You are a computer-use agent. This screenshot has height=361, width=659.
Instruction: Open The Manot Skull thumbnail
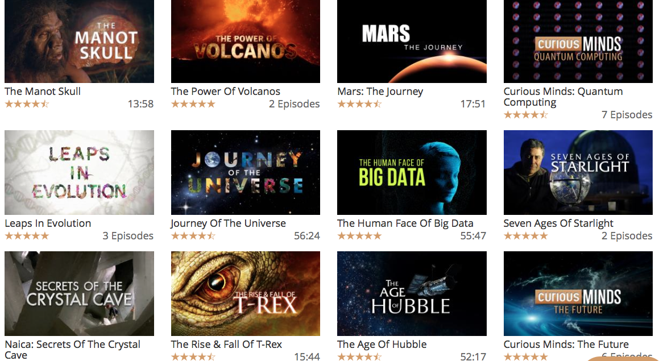(x=79, y=41)
